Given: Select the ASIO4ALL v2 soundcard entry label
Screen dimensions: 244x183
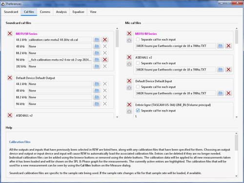Looking at the screenshot, I should (x=24, y=115).
